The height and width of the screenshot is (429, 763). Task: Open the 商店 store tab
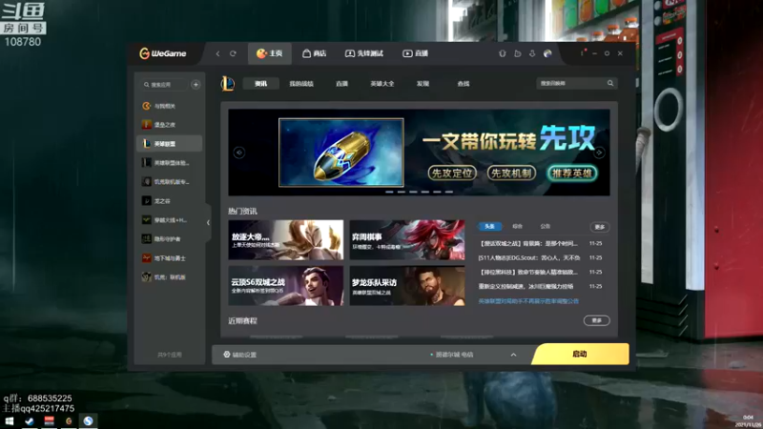[315, 53]
